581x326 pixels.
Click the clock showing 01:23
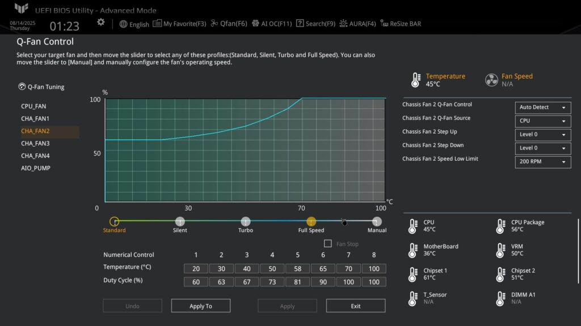pyautogui.click(x=65, y=26)
